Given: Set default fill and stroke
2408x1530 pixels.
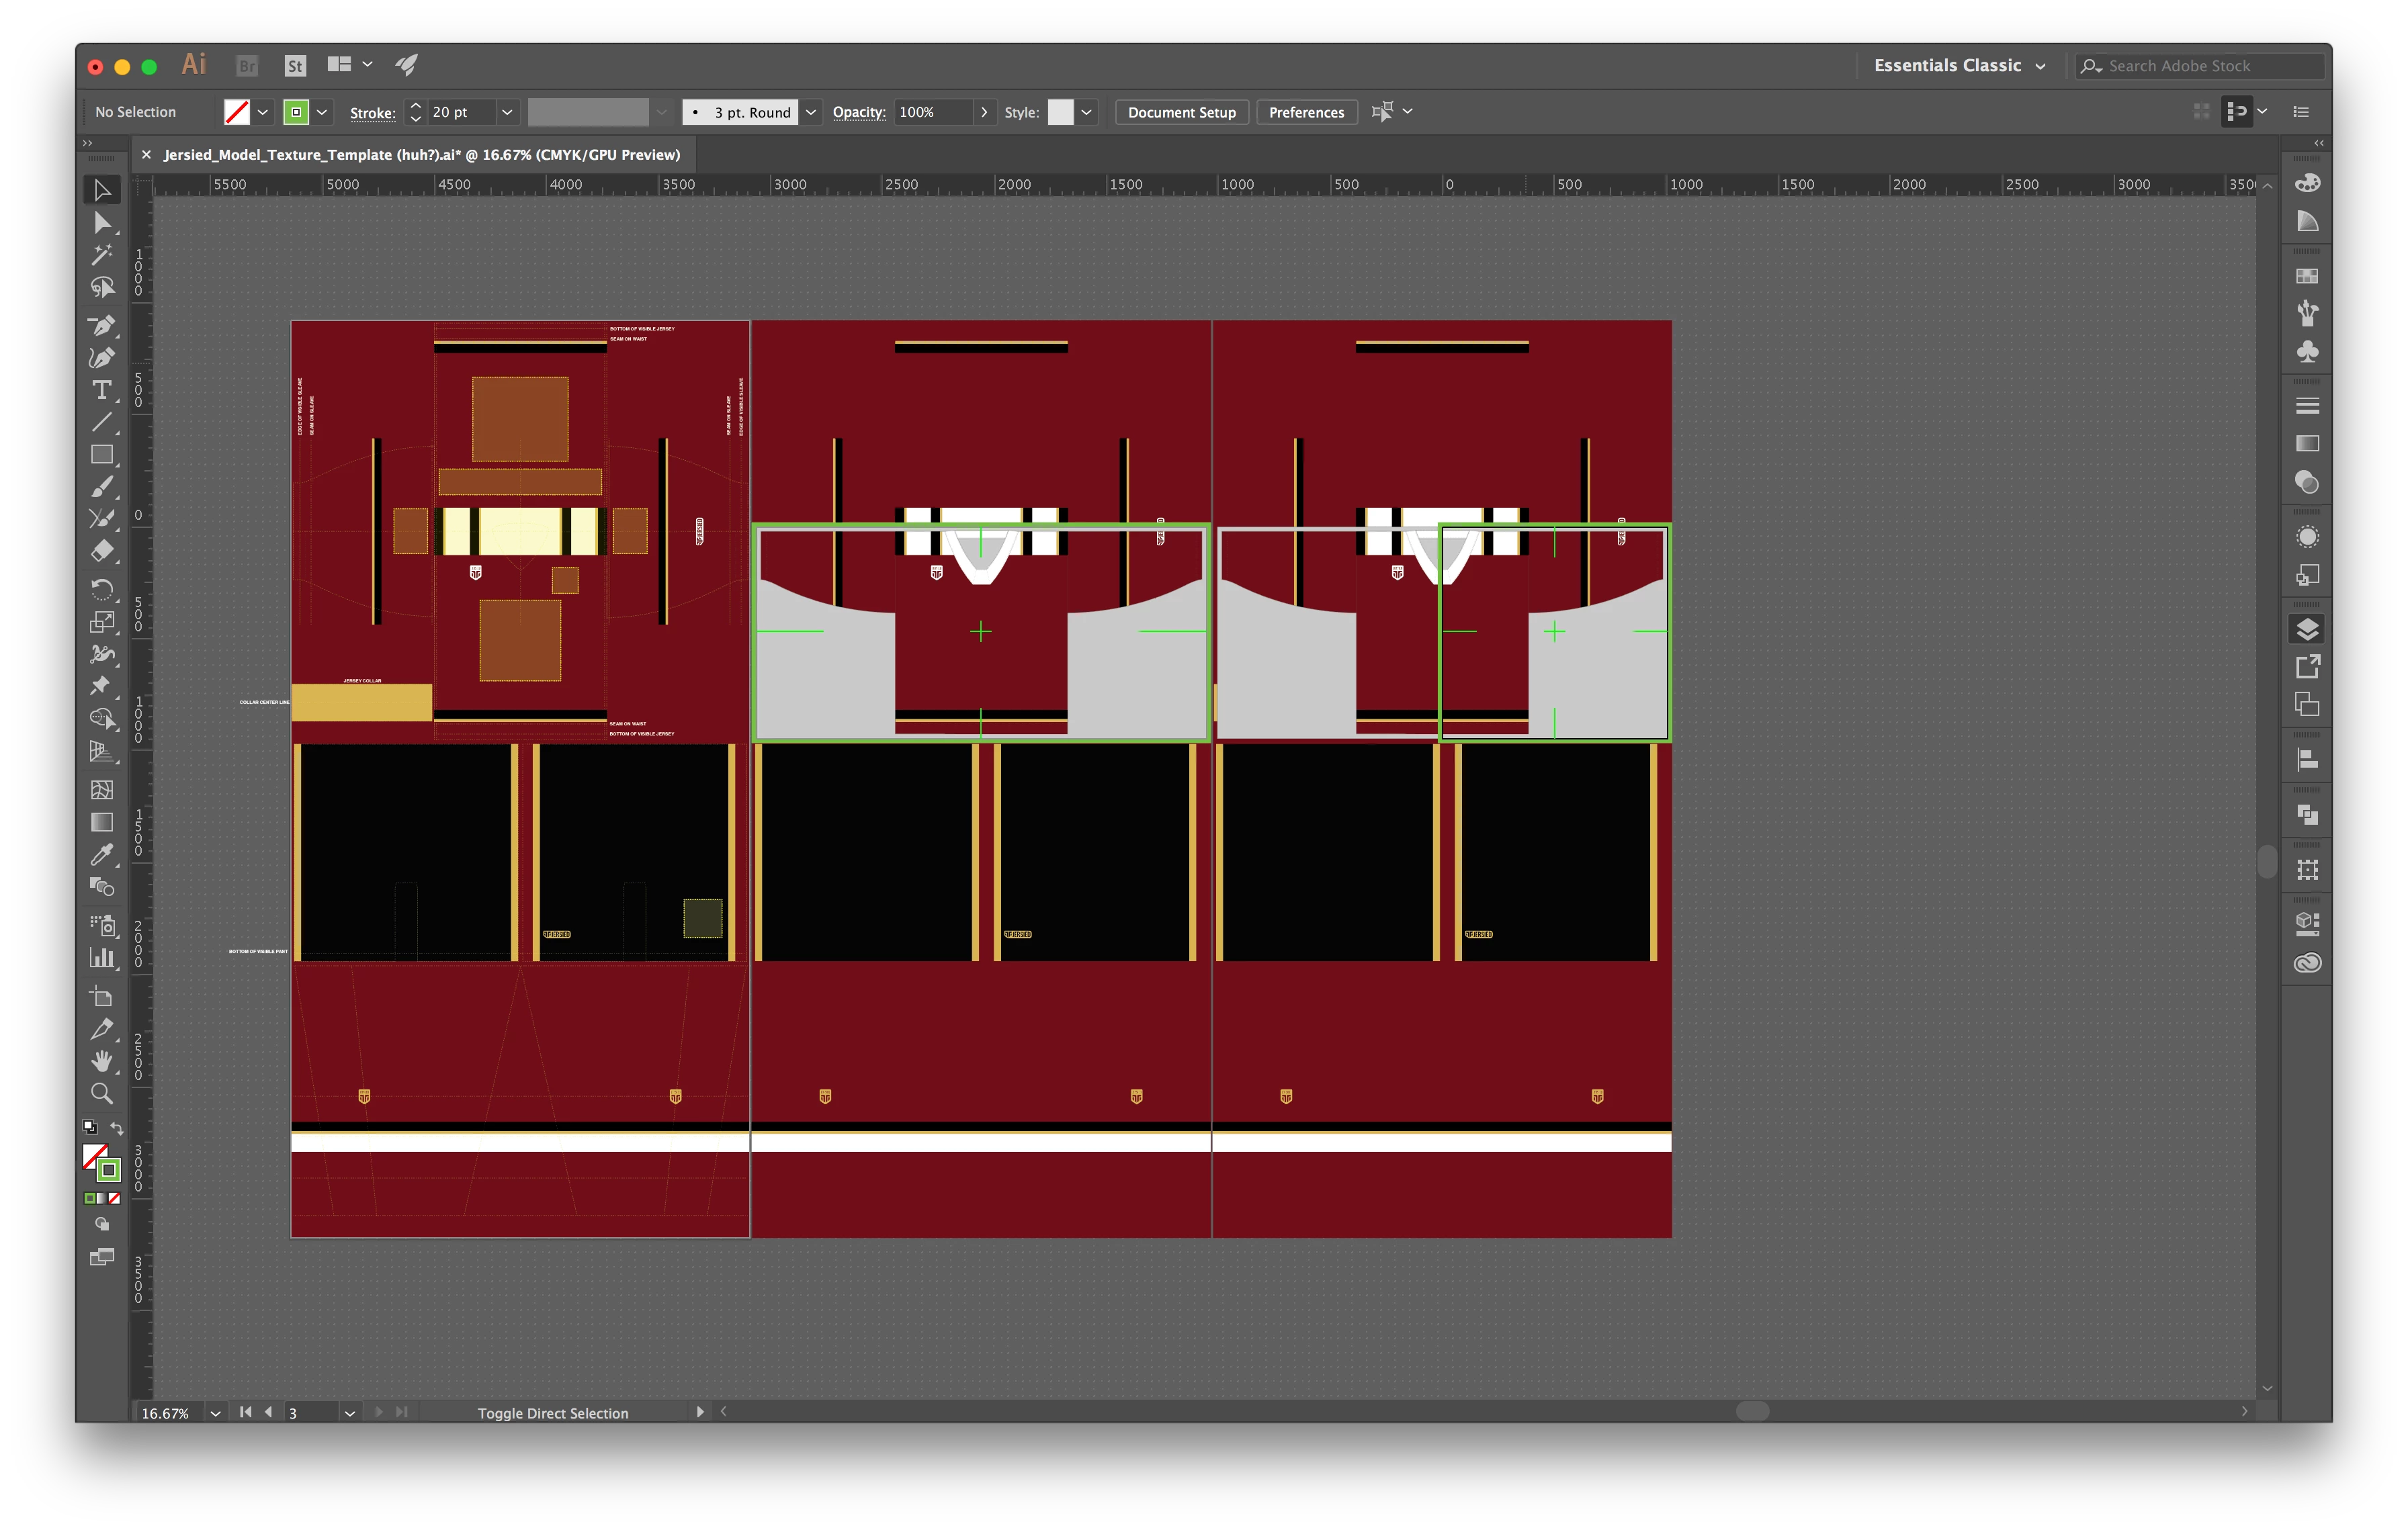Looking at the screenshot, I should click(x=89, y=1128).
